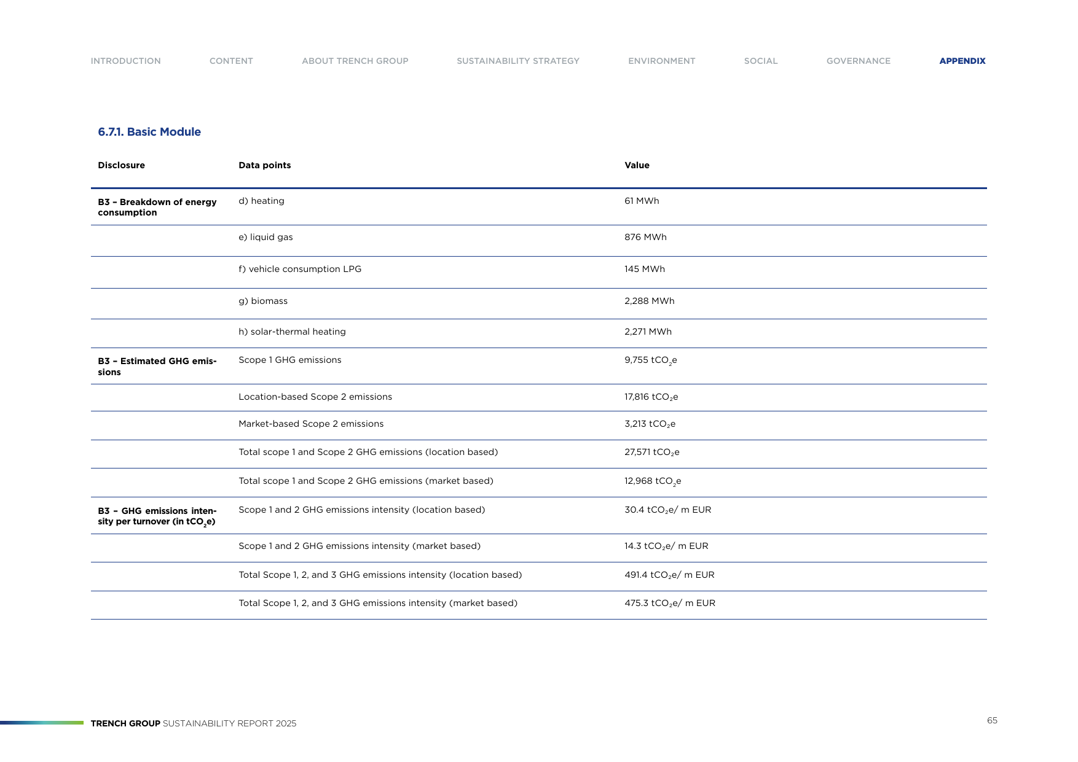
Task: Click the '3,213 tCO2e' value
Action: click(x=650, y=424)
